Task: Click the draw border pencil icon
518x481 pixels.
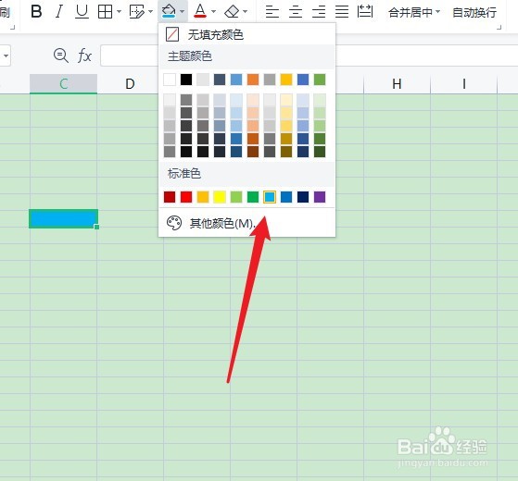Action: pos(136,12)
